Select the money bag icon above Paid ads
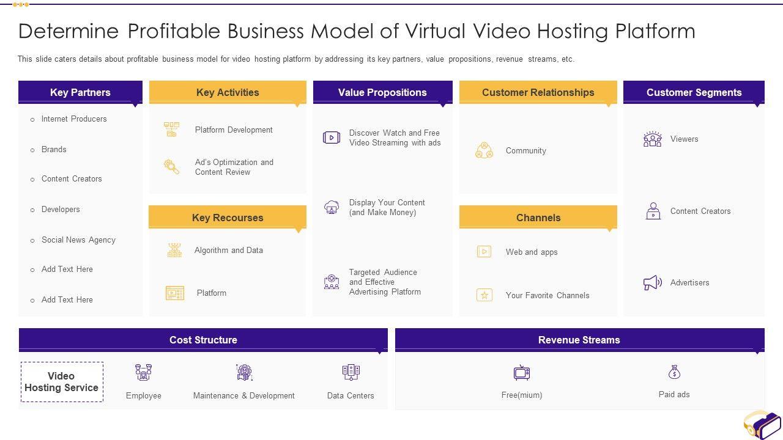The height and width of the screenshot is (440, 783). 674,372
